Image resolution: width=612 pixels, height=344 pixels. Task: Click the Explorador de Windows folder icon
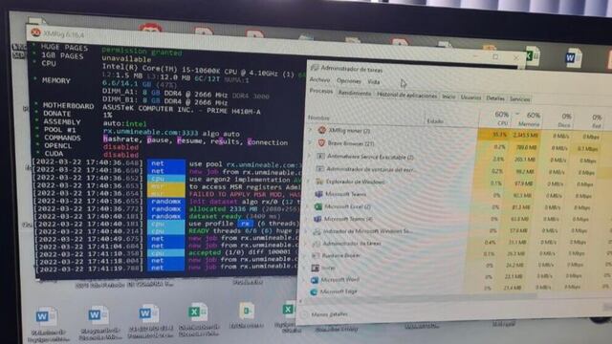(x=319, y=182)
